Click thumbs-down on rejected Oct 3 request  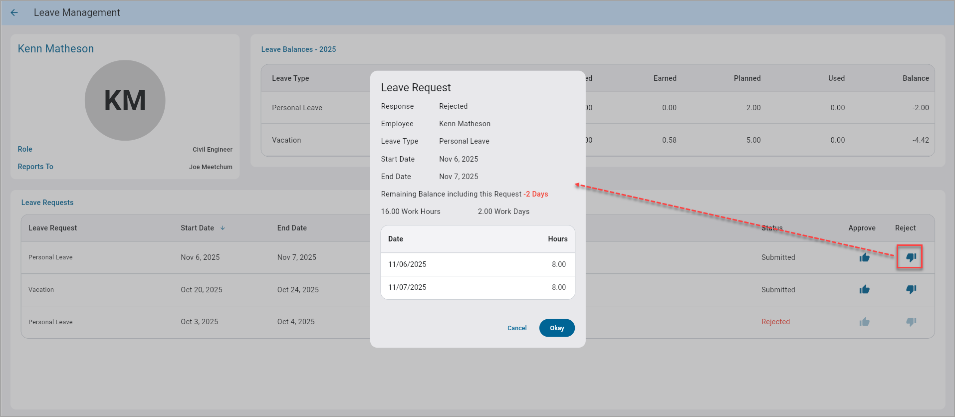click(x=911, y=322)
